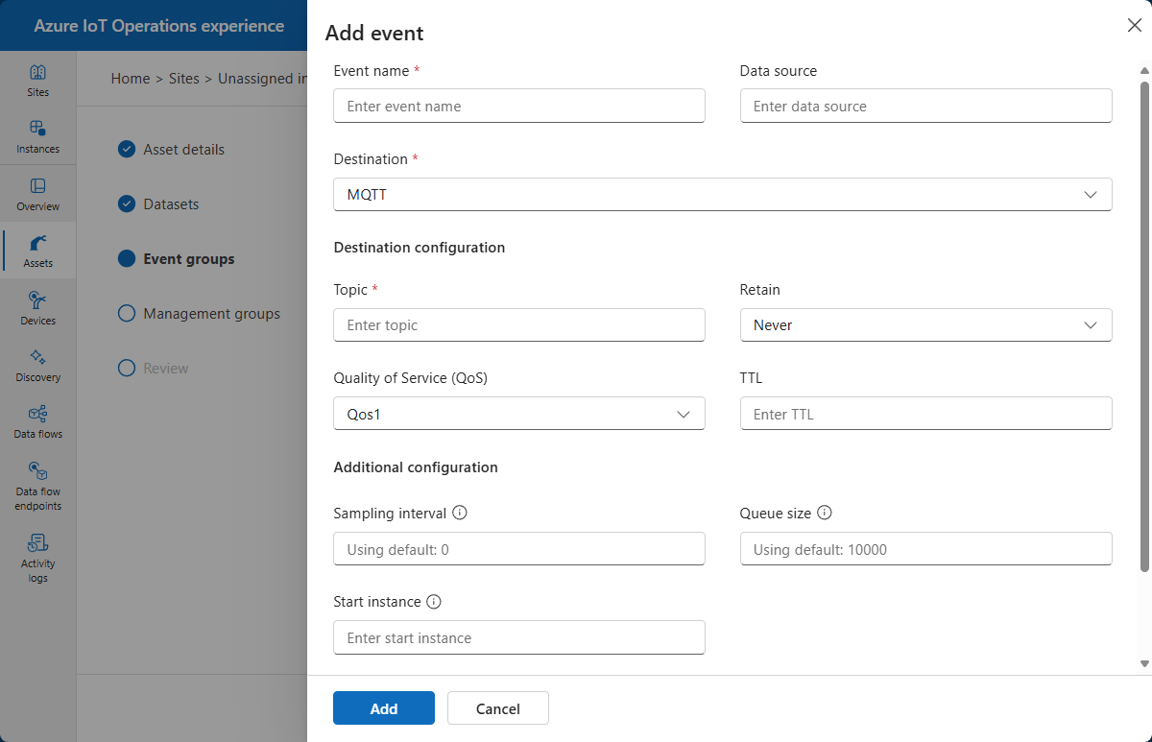Click the Cancel button
The height and width of the screenshot is (742, 1152).
[497, 708]
